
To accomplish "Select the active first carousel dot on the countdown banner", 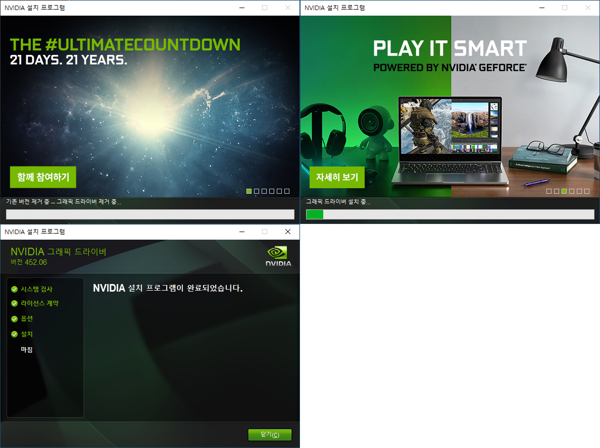I will [249, 191].
